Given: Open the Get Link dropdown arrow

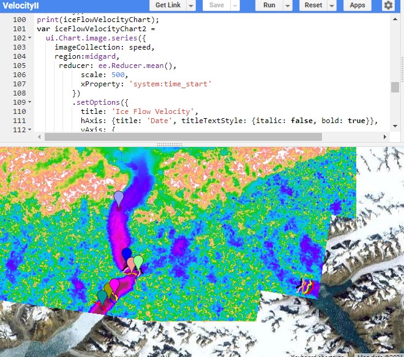Looking at the screenshot, I should click(191, 6).
